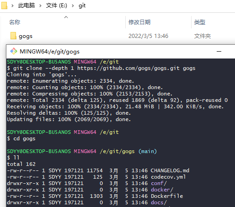This screenshot has width=235, height=207.
Task: Click the folder icon in the address bar
Action: pyautogui.click(x=4, y=5)
